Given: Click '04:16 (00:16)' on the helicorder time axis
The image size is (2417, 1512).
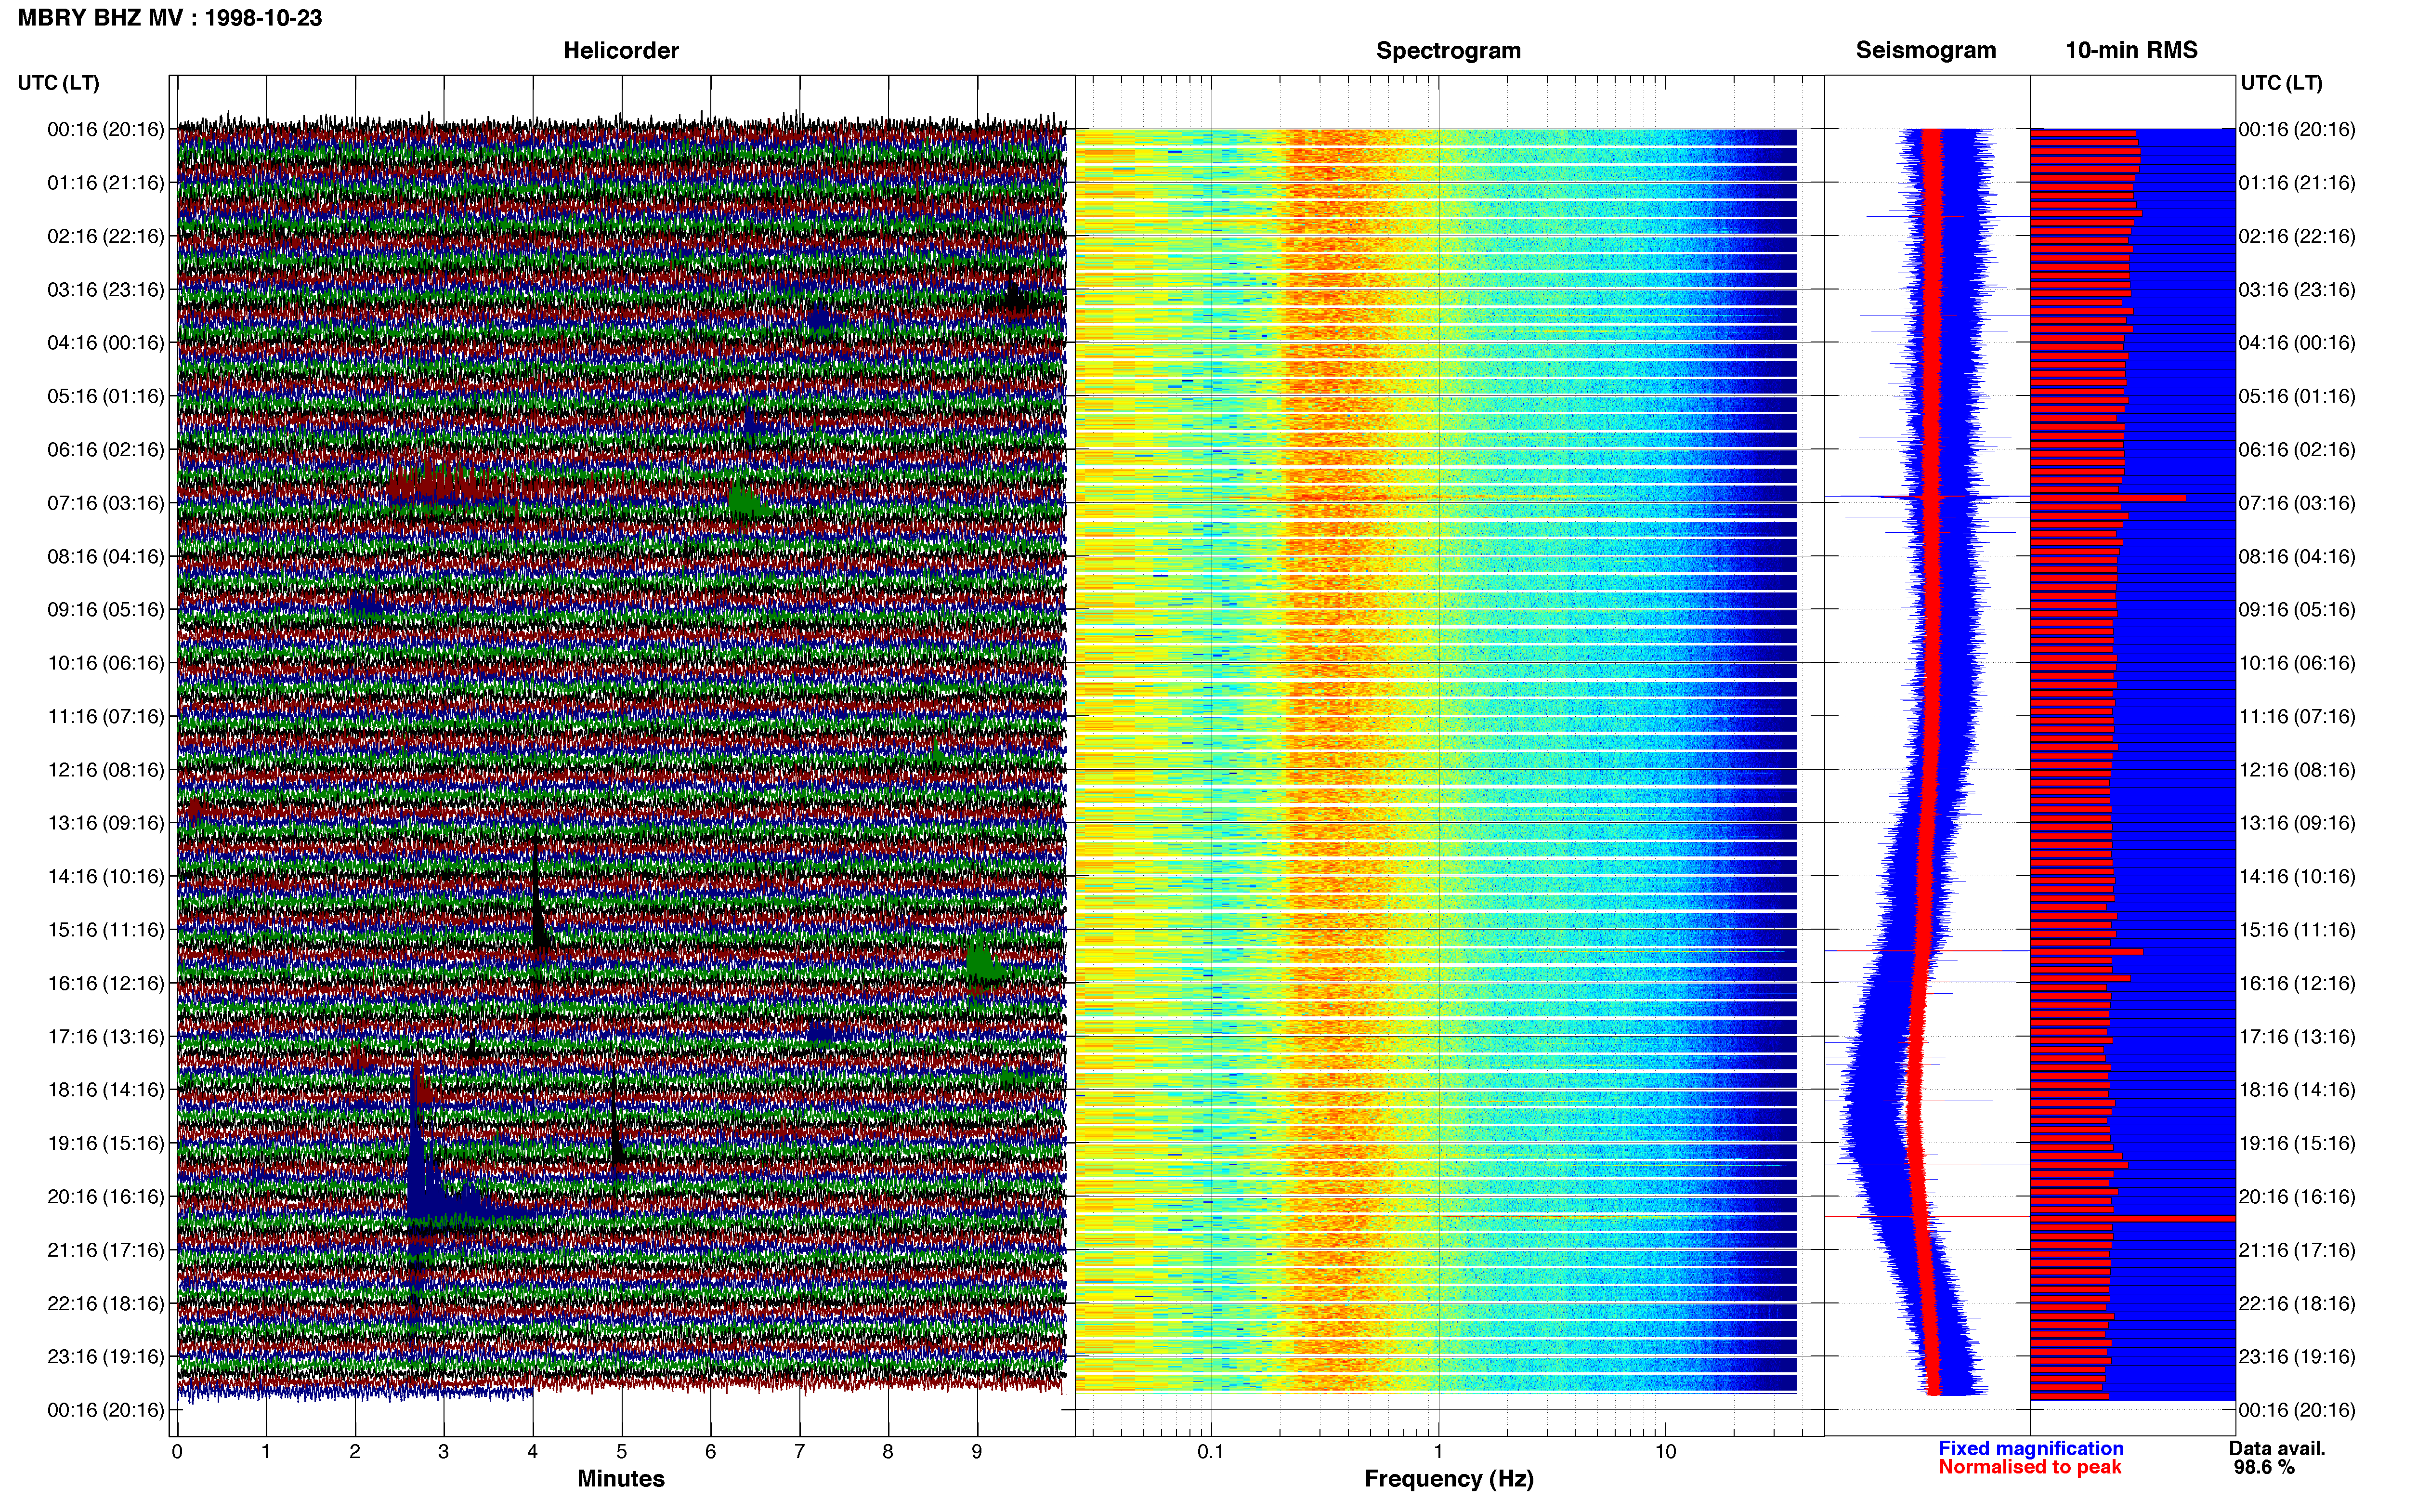Looking at the screenshot, I should pos(106,343).
